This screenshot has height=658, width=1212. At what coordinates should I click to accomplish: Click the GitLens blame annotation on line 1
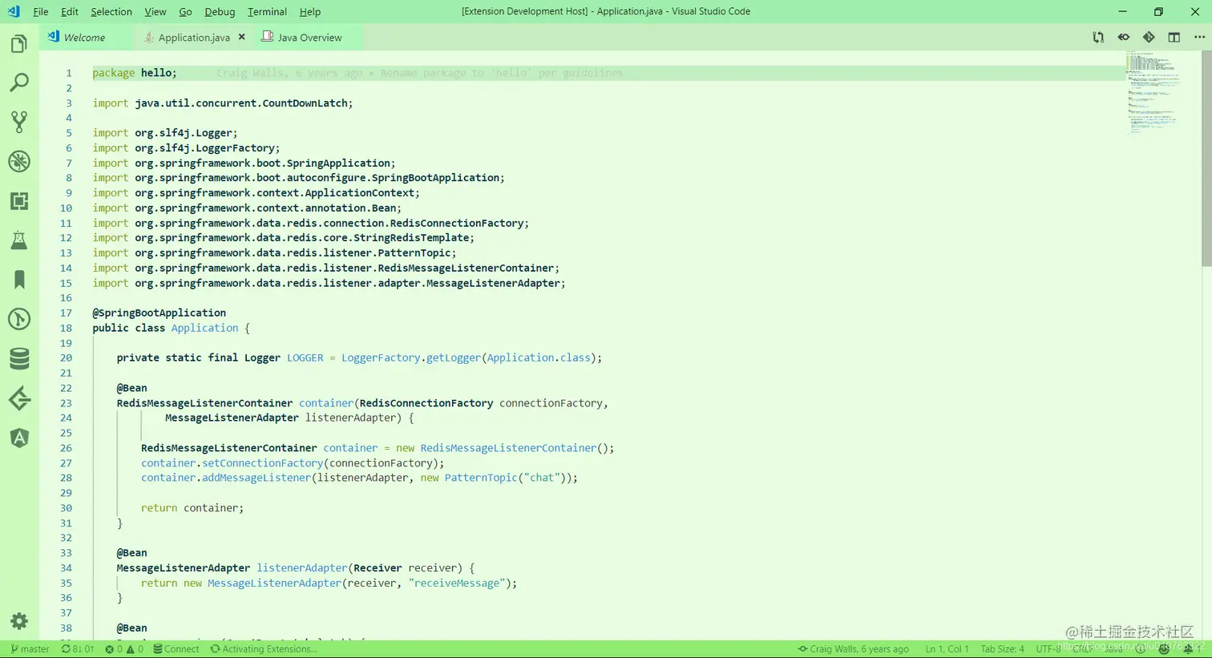[x=419, y=73]
